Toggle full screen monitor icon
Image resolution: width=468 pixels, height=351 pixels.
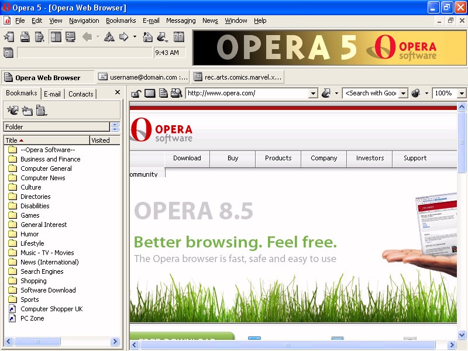pyautogui.click(x=70, y=37)
